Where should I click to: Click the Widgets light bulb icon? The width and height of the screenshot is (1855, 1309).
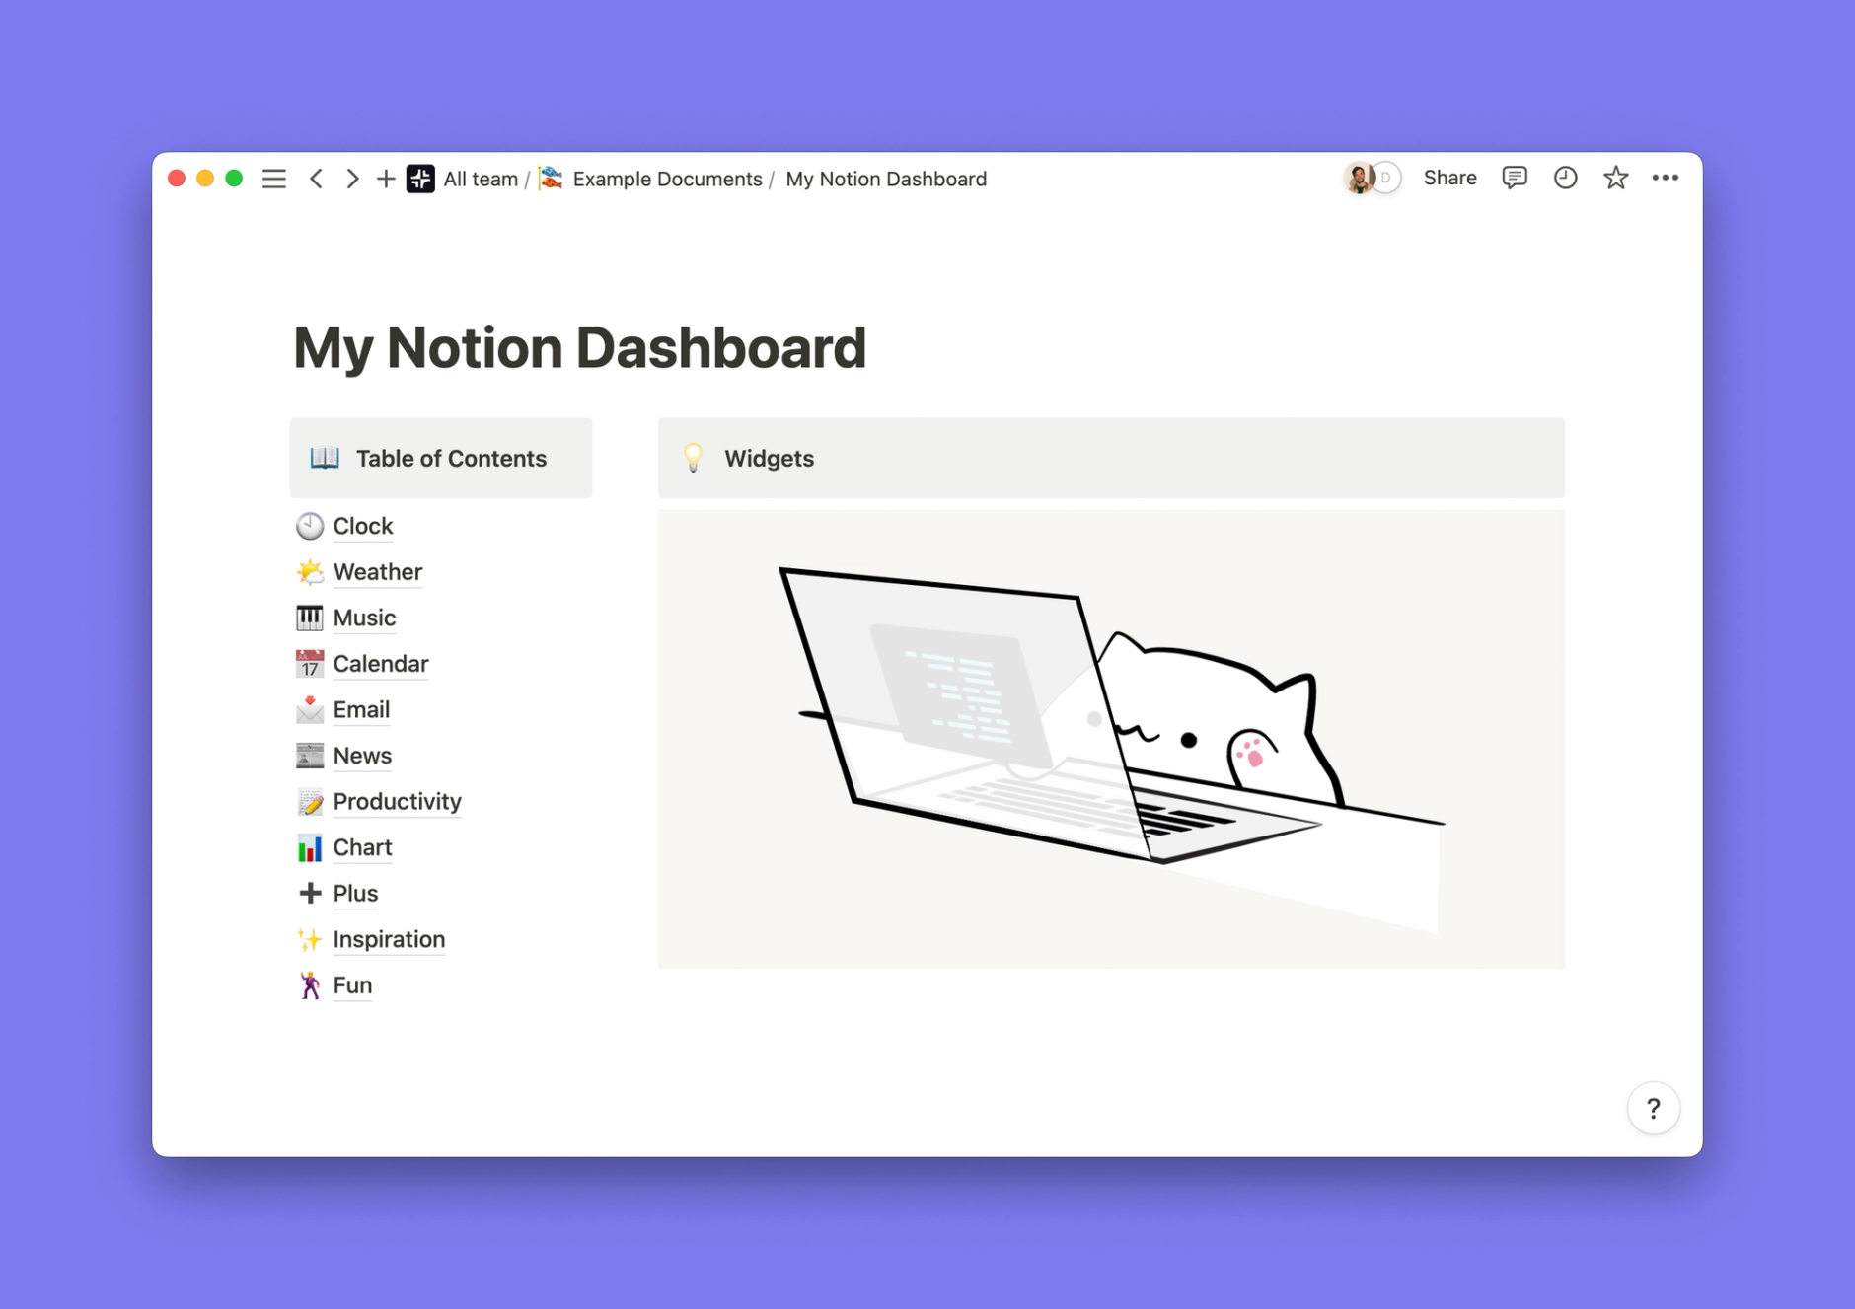coord(693,458)
